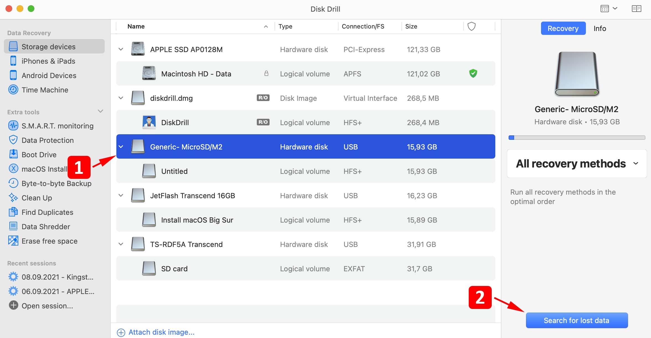Image resolution: width=651 pixels, height=338 pixels.
Task: Select the diskdrill.dmg disk image row
Action: (306, 98)
